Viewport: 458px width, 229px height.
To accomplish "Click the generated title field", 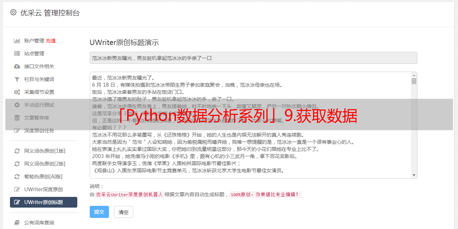I will [x=253, y=58].
